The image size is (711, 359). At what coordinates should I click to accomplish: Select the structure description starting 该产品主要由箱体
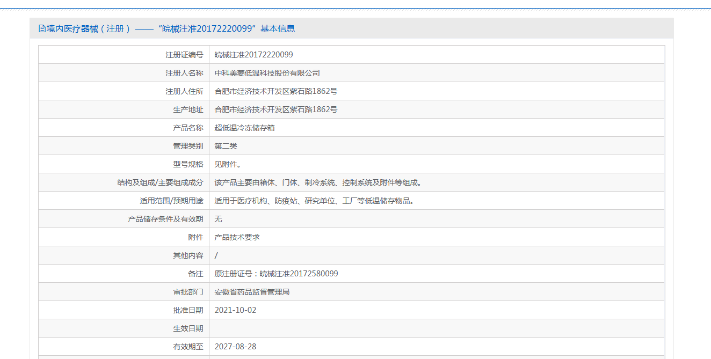pyautogui.click(x=318, y=182)
